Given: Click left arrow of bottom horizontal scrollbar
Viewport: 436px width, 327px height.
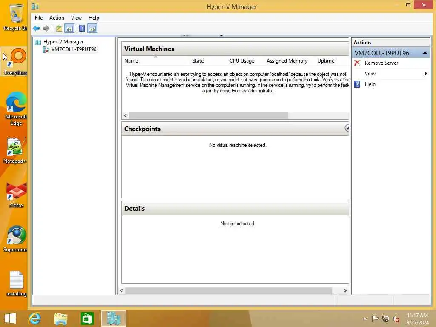Looking at the screenshot, I should point(121,290).
